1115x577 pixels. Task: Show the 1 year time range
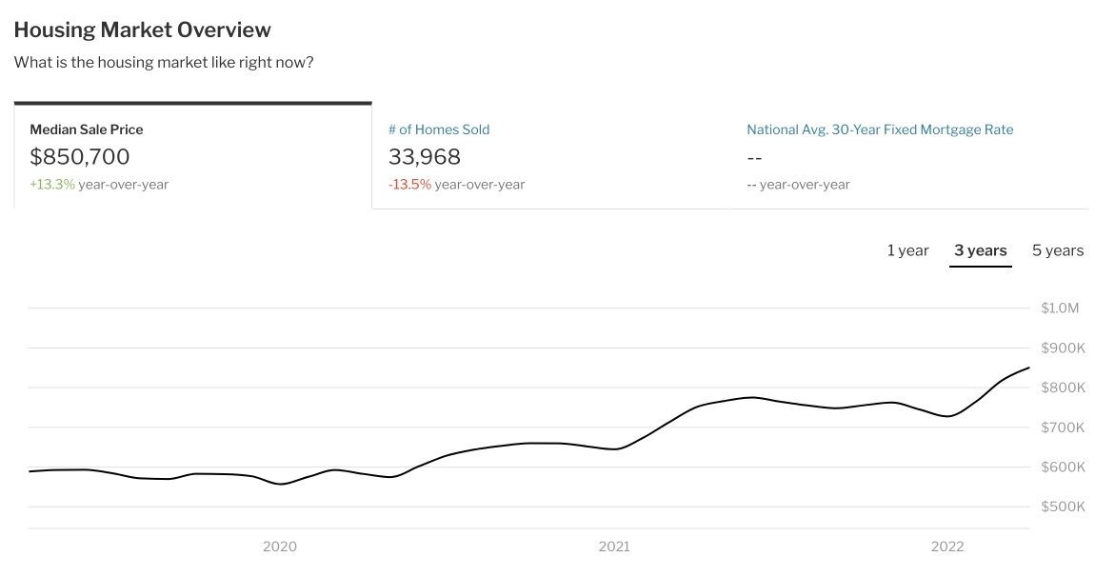[x=907, y=250]
